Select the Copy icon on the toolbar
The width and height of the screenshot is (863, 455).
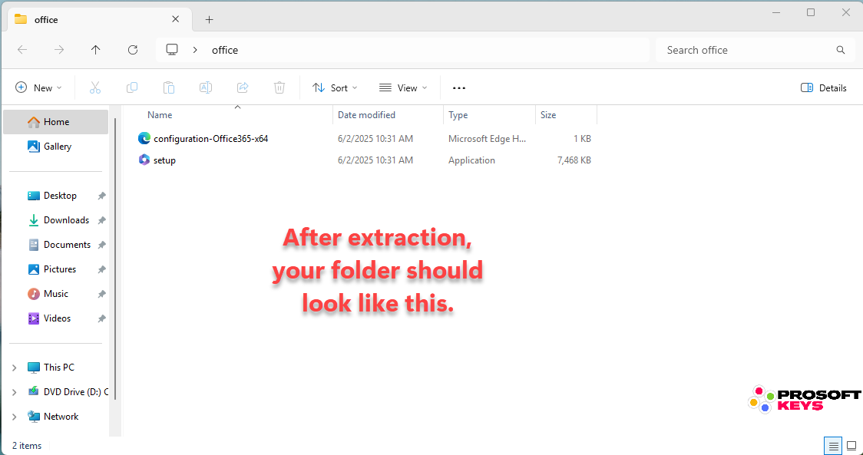click(132, 87)
